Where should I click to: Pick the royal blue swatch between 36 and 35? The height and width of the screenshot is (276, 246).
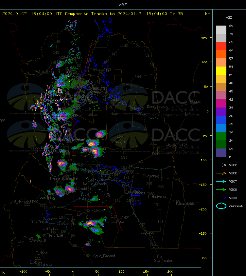[221, 120]
